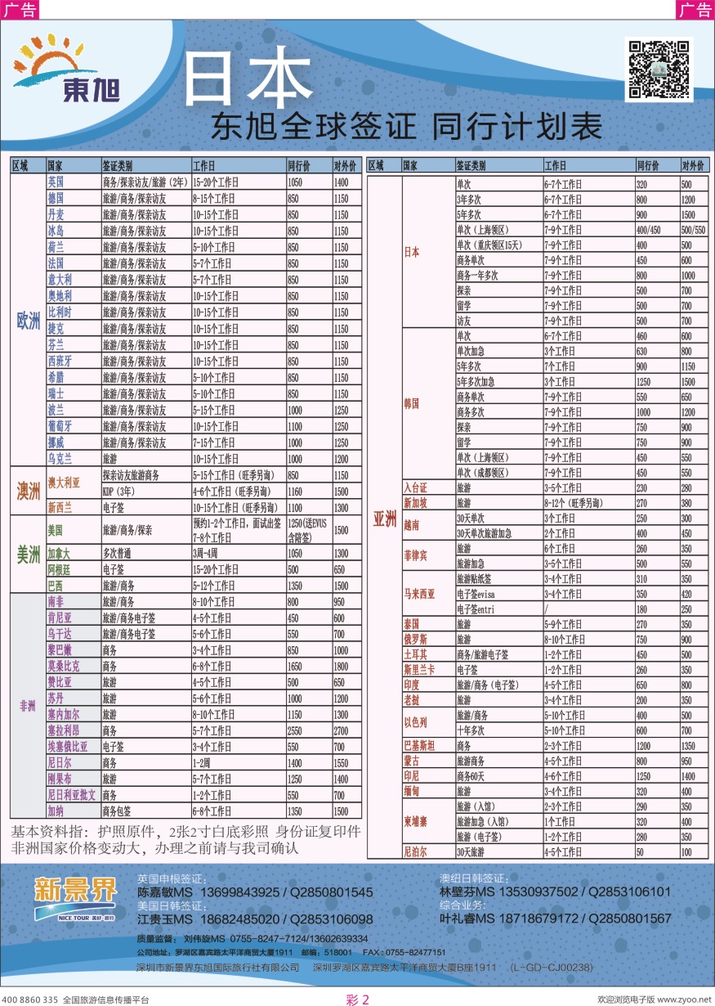
Task: Click the 新加坡 country cell
Action: (x=428, y=504)
